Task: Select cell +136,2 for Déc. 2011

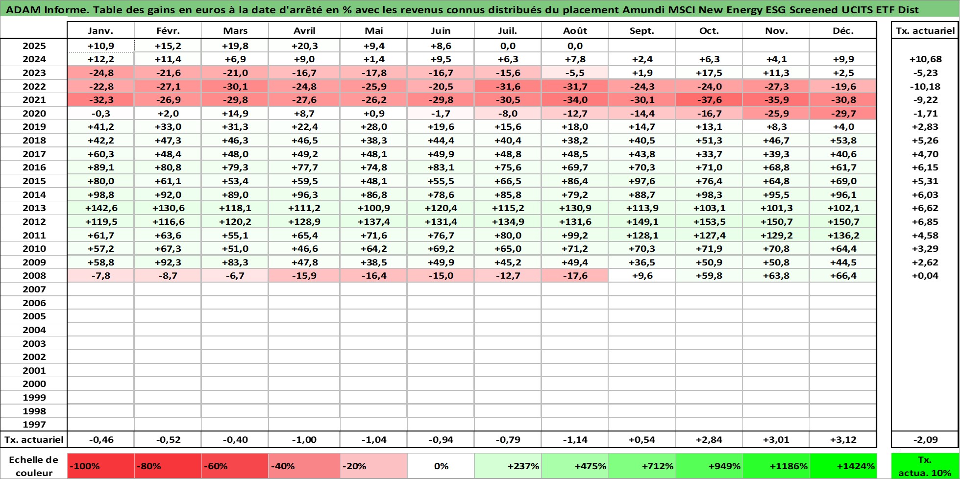Action: (843, 236)
